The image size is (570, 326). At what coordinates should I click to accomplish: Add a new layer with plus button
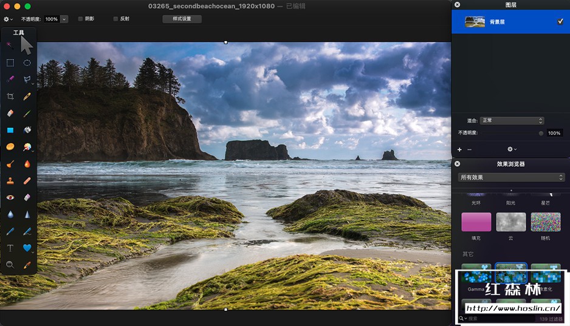click(459, 149)
